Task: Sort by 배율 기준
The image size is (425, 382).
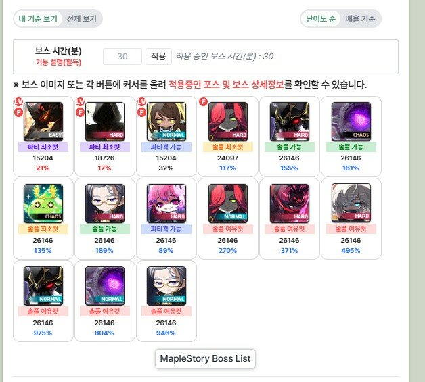Action: [360, 19]
